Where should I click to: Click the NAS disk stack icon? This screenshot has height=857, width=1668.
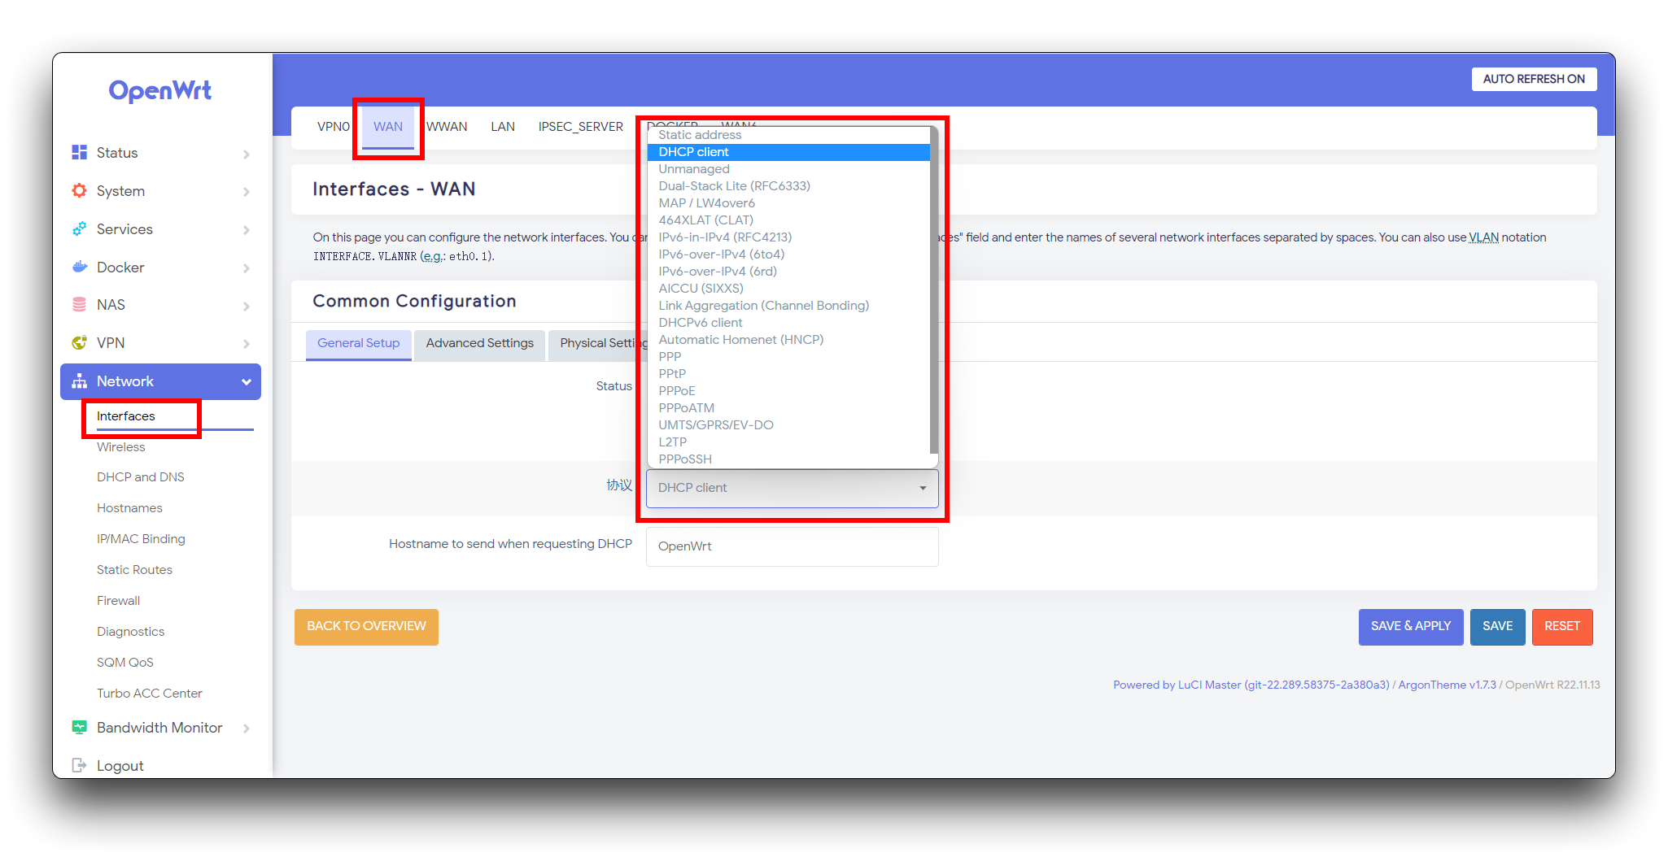(79, 304)
